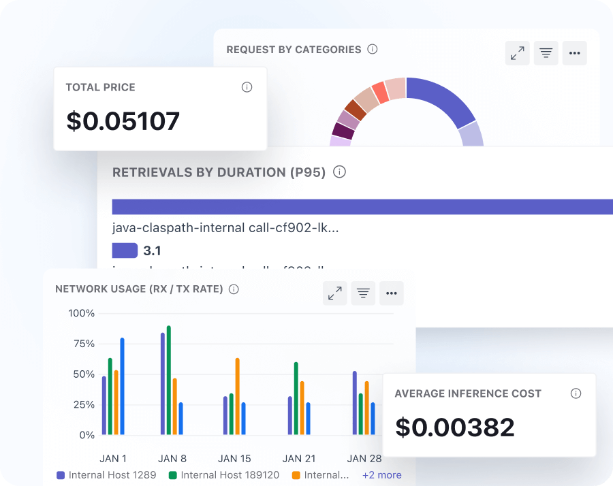The height and width of the screenshot is (486, 613).
Task: Expand the Request by Categories chart
Action: (517, 53)
